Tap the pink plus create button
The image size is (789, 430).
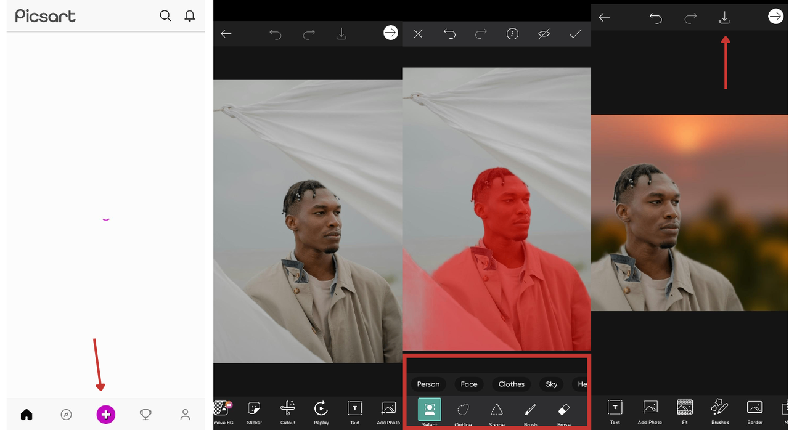106,415
